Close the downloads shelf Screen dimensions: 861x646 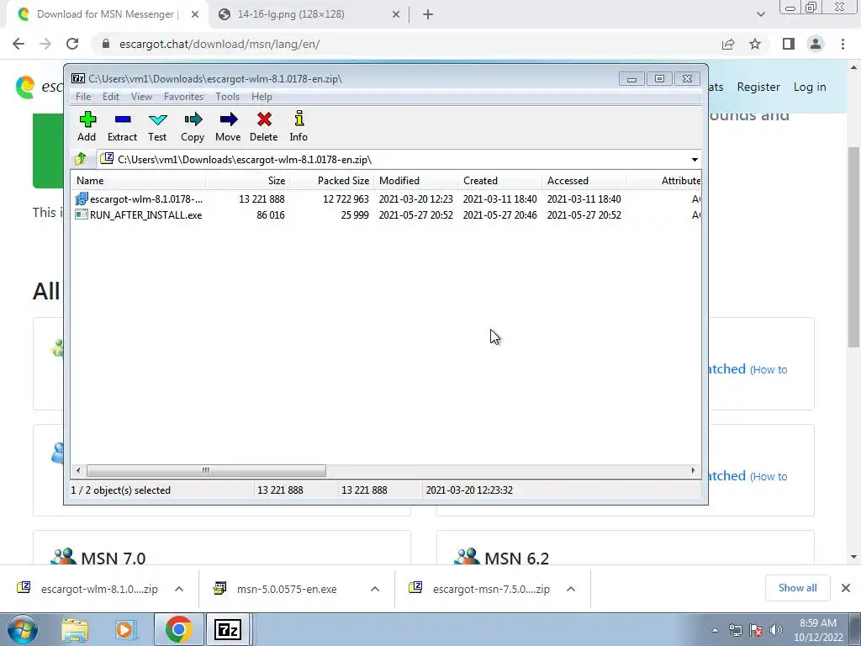(846, 588)
